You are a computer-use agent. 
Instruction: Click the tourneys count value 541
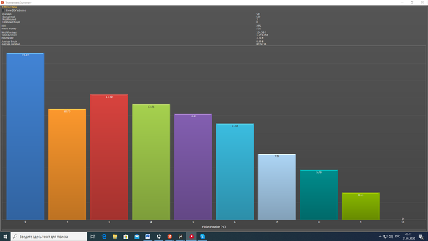click(259, 14)
